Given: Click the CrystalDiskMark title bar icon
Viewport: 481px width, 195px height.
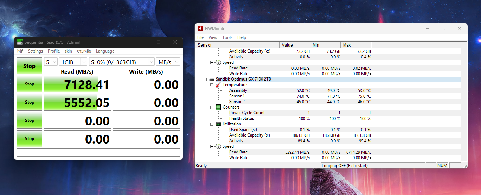Looking at the screenshot, I should click(x=20, y=42).
